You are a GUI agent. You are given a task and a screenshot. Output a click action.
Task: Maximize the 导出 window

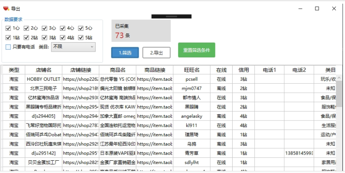pos(317,9)
